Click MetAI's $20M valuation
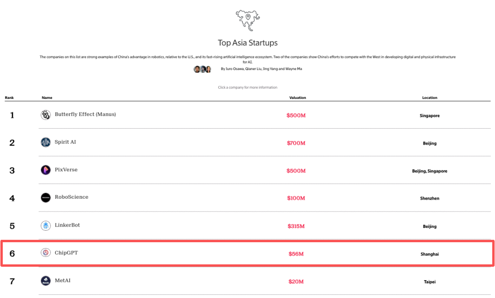The height and width of the screenshot is (298, 495). tap(296, 282)
